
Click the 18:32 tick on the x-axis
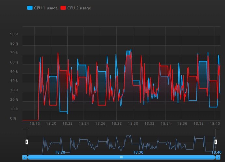point(149,123)
